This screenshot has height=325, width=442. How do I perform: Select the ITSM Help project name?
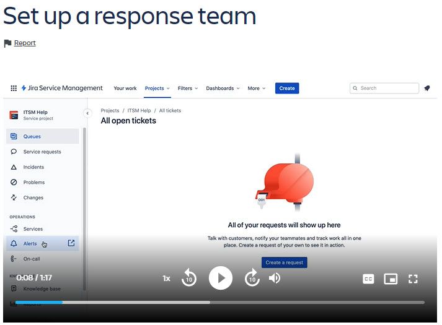coord(35,112)
